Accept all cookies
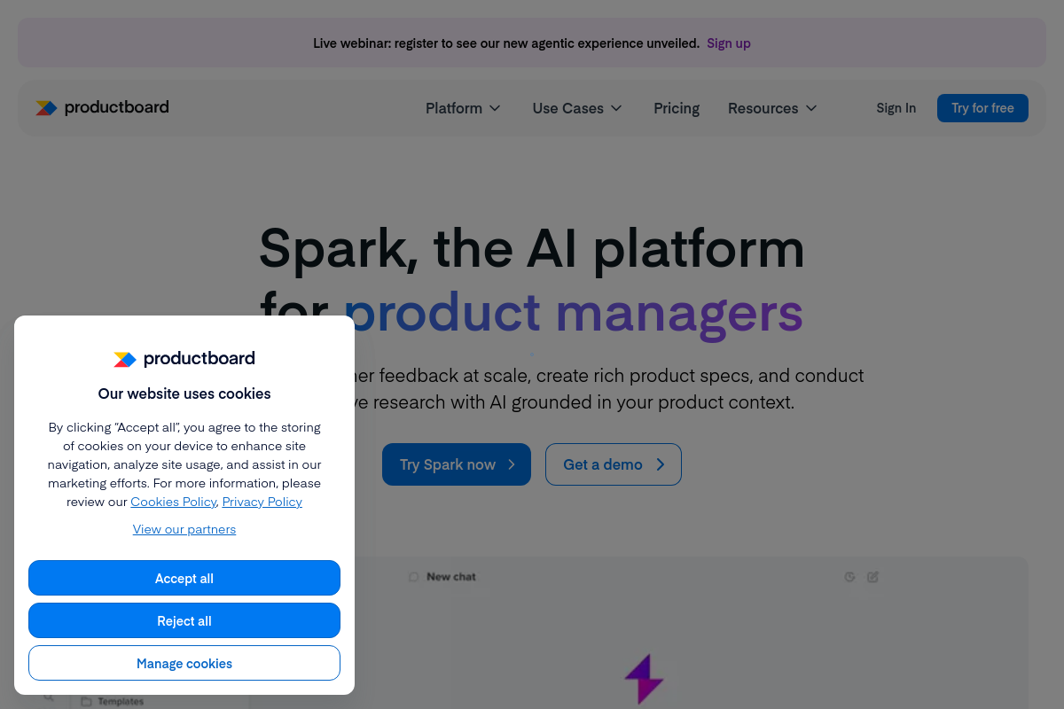Viewport: 1064px width, 709px height. tap(184, 578)
